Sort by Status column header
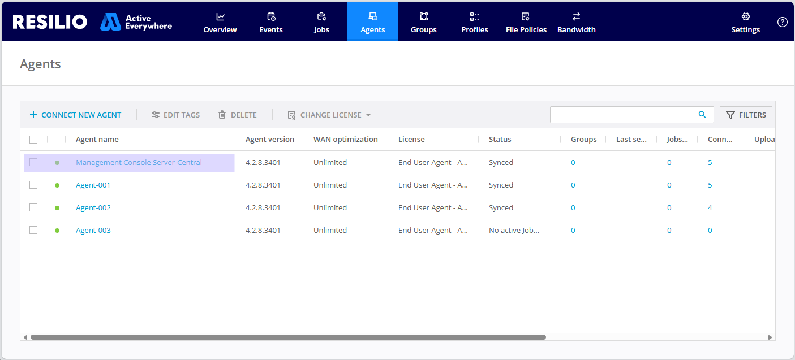This screenshot has width=795, height=360. [x=500, y=140]
